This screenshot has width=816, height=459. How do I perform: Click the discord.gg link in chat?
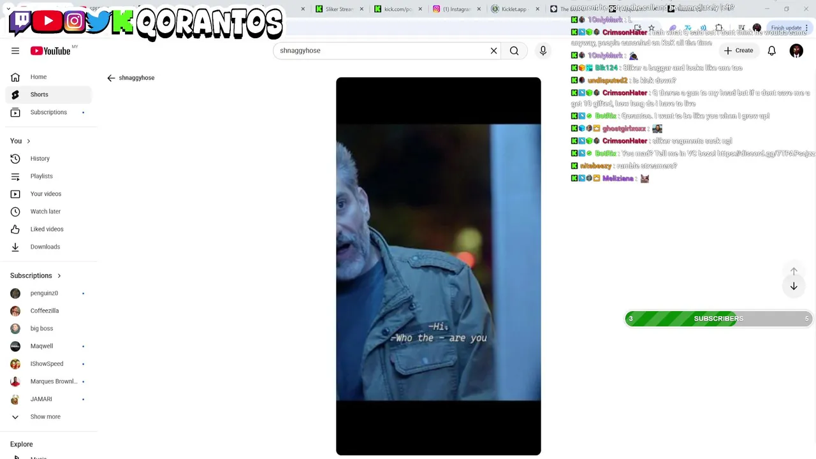(766, 154)
